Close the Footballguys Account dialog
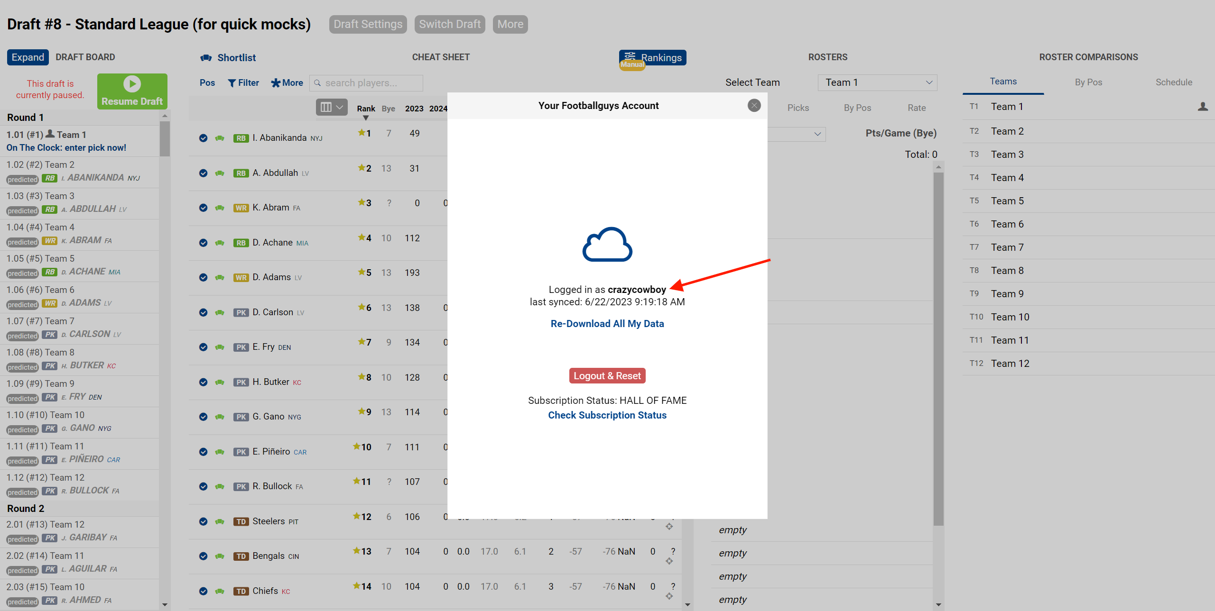1215x611 pixels. tap(754, 105)
